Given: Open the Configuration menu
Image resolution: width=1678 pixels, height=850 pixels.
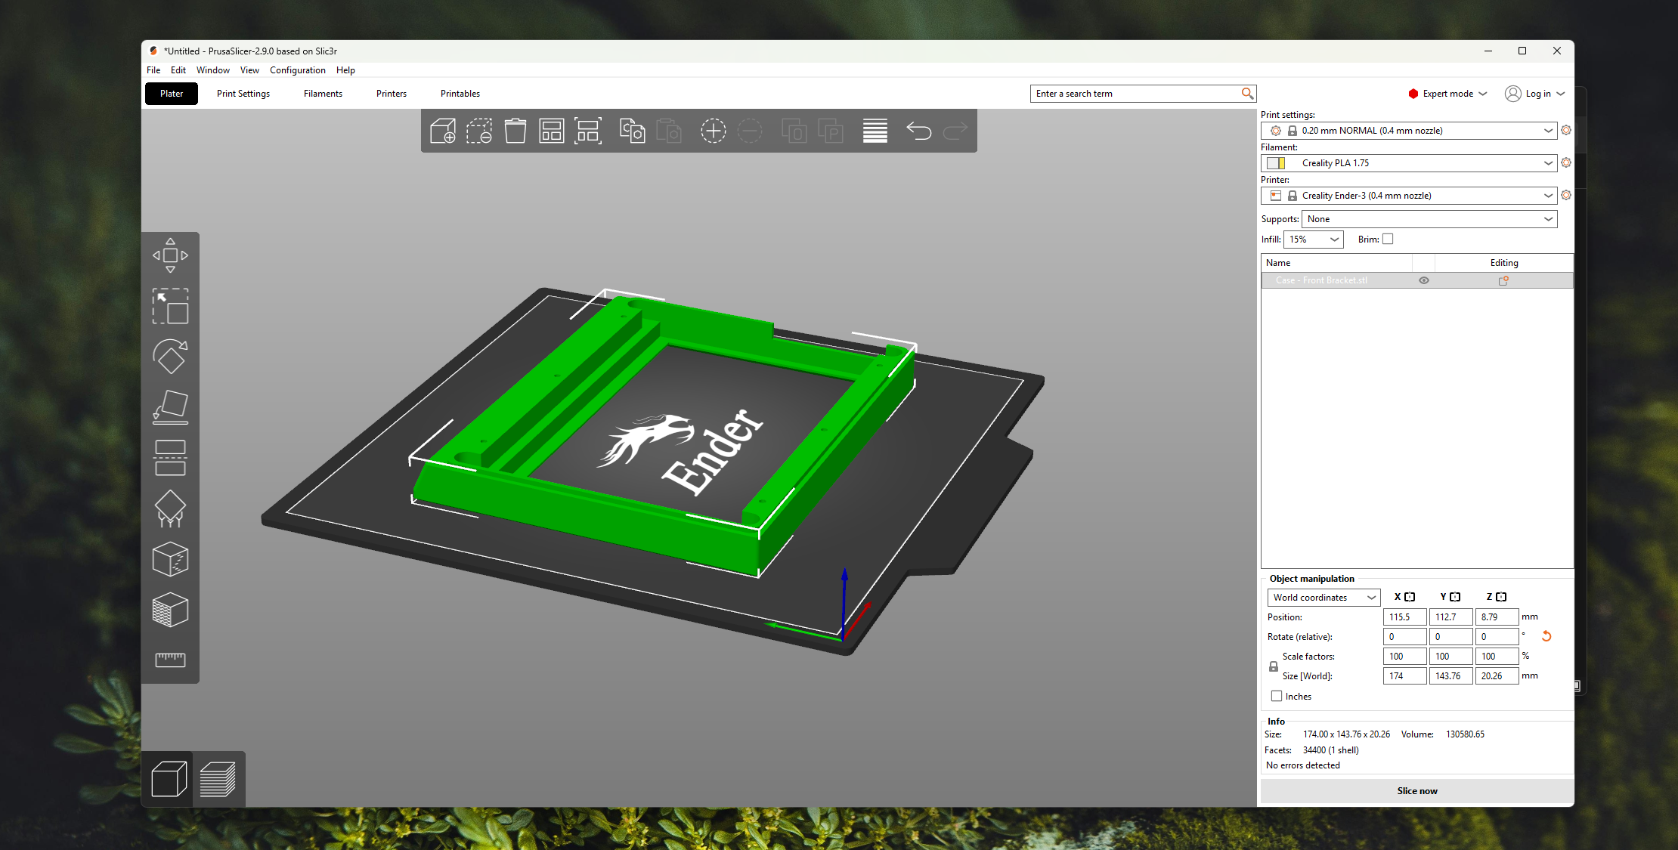Looking at the screenshot, I should [x=297, y=70].
